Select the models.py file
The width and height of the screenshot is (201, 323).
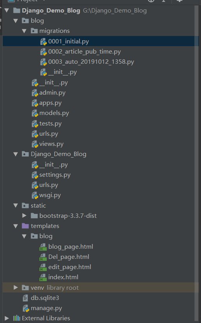54,113
